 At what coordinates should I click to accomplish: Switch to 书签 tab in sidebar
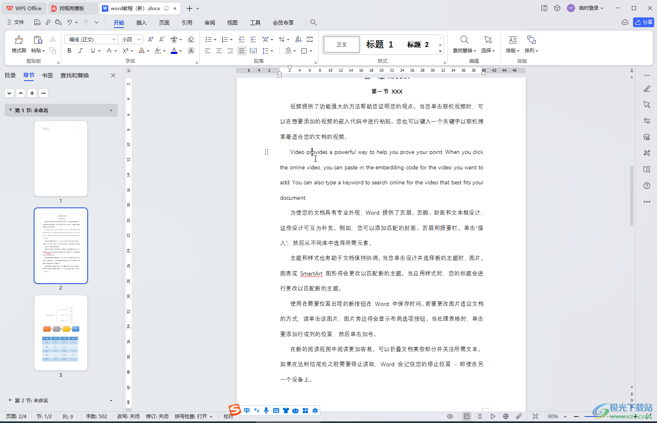click(47, 75)
